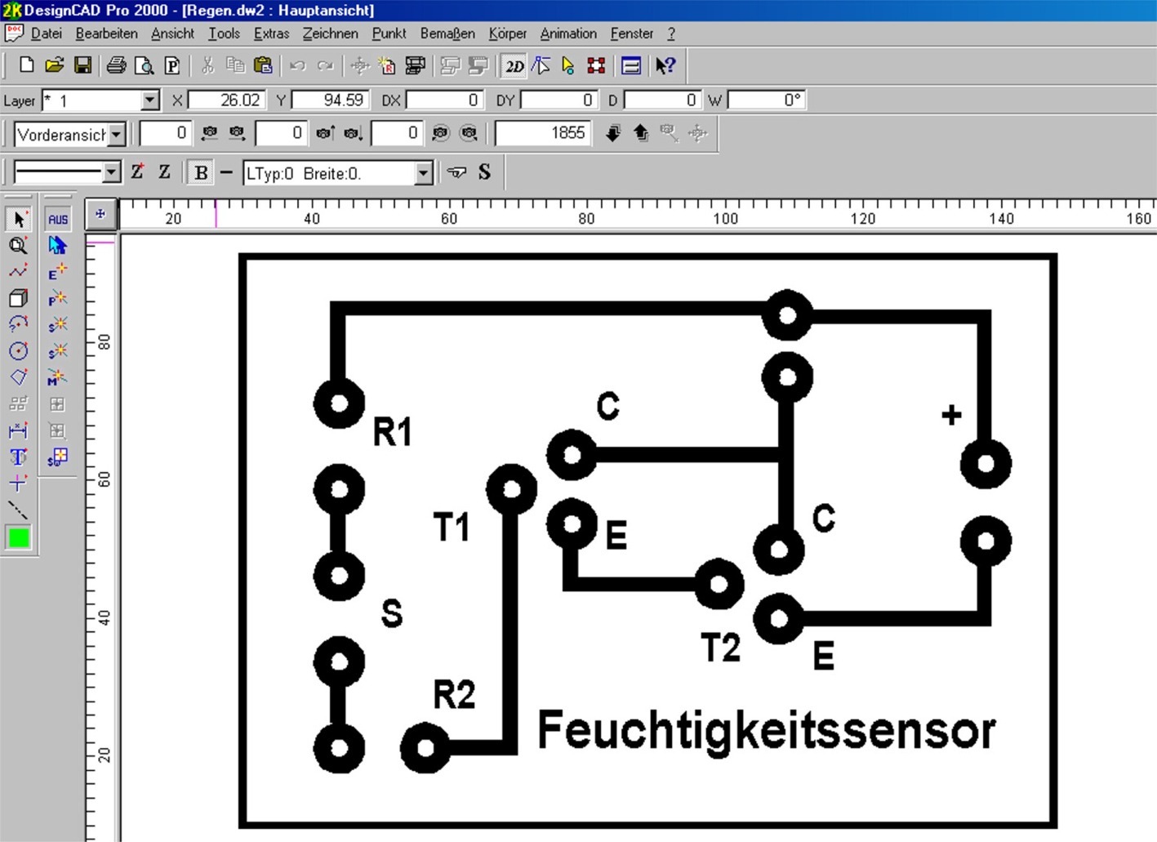This screenshot has height=842, width=1157.
Task: Select the arc tool
Action: 18,324
